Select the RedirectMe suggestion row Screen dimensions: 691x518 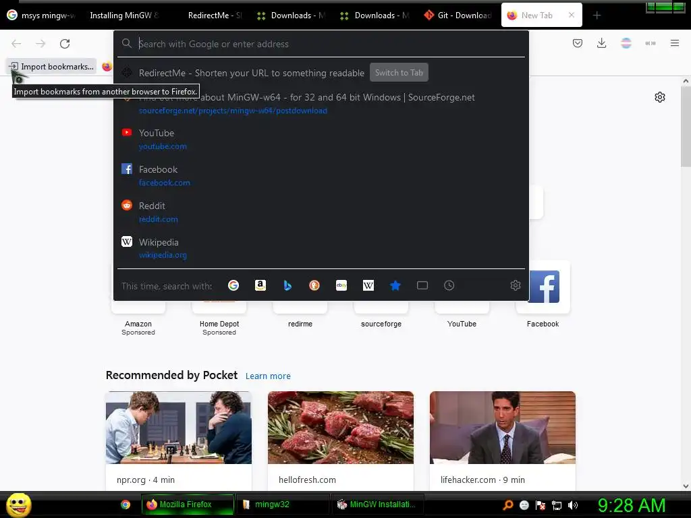coord(321,73)
